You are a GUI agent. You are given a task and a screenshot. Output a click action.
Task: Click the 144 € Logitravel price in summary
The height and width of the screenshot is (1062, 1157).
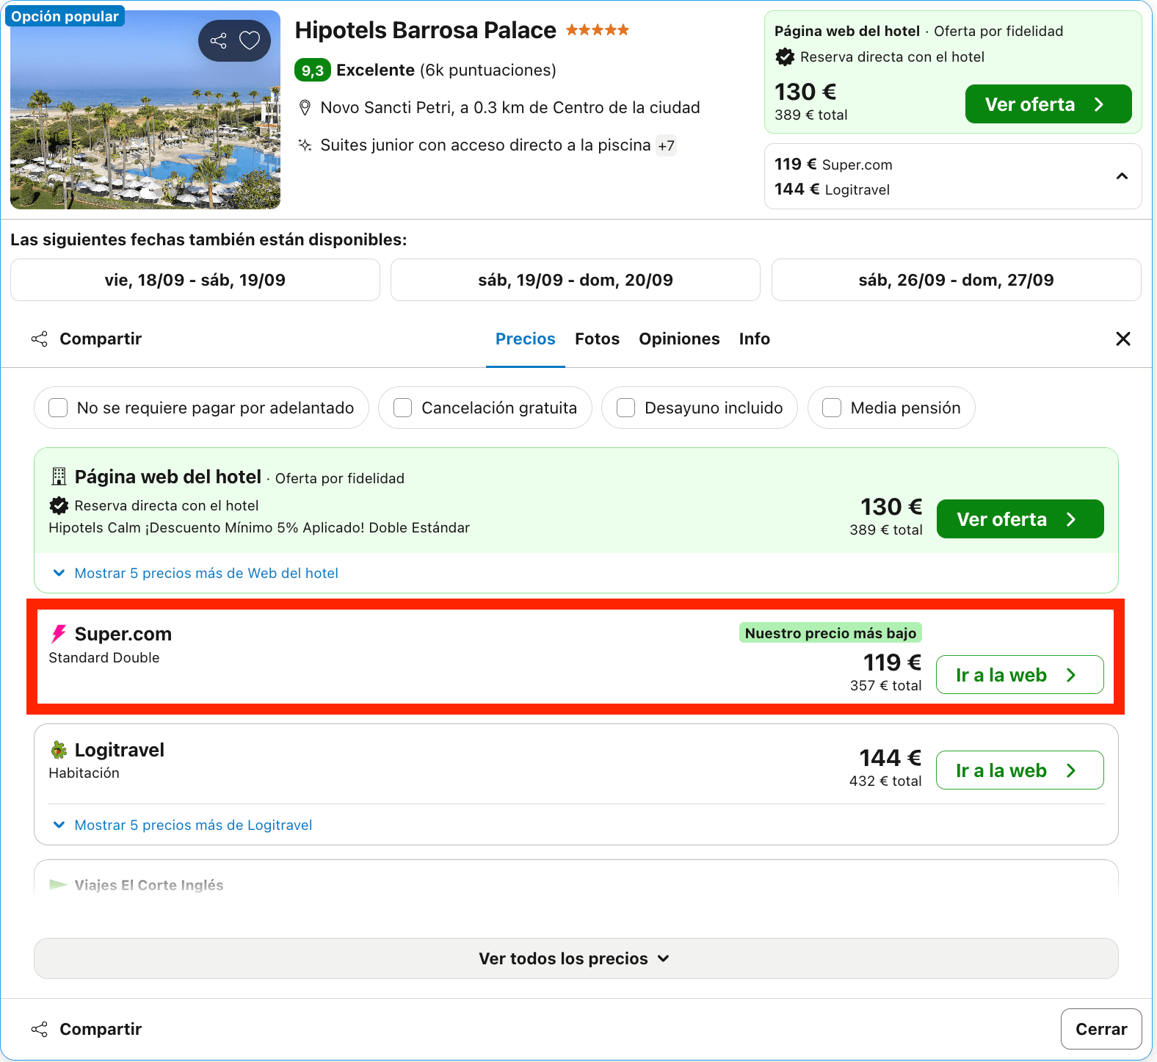(832, 189)
